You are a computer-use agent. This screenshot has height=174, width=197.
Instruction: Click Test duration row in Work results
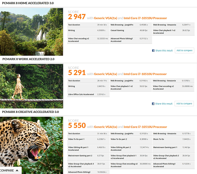(x=88, y=81)
